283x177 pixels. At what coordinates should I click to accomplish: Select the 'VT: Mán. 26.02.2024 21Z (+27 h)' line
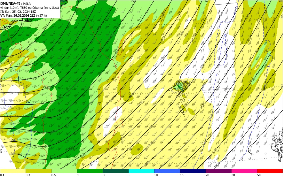click(23, 16)
